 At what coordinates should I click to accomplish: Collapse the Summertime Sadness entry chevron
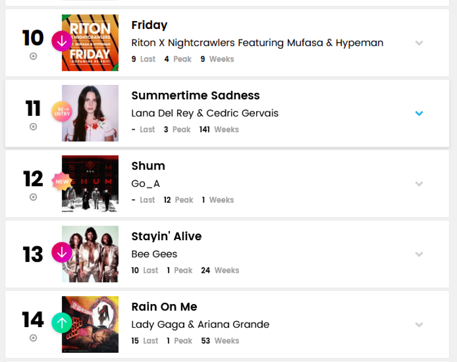[x=419, y=113]
